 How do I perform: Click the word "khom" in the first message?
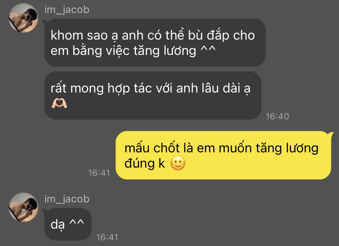pos(67,35)
